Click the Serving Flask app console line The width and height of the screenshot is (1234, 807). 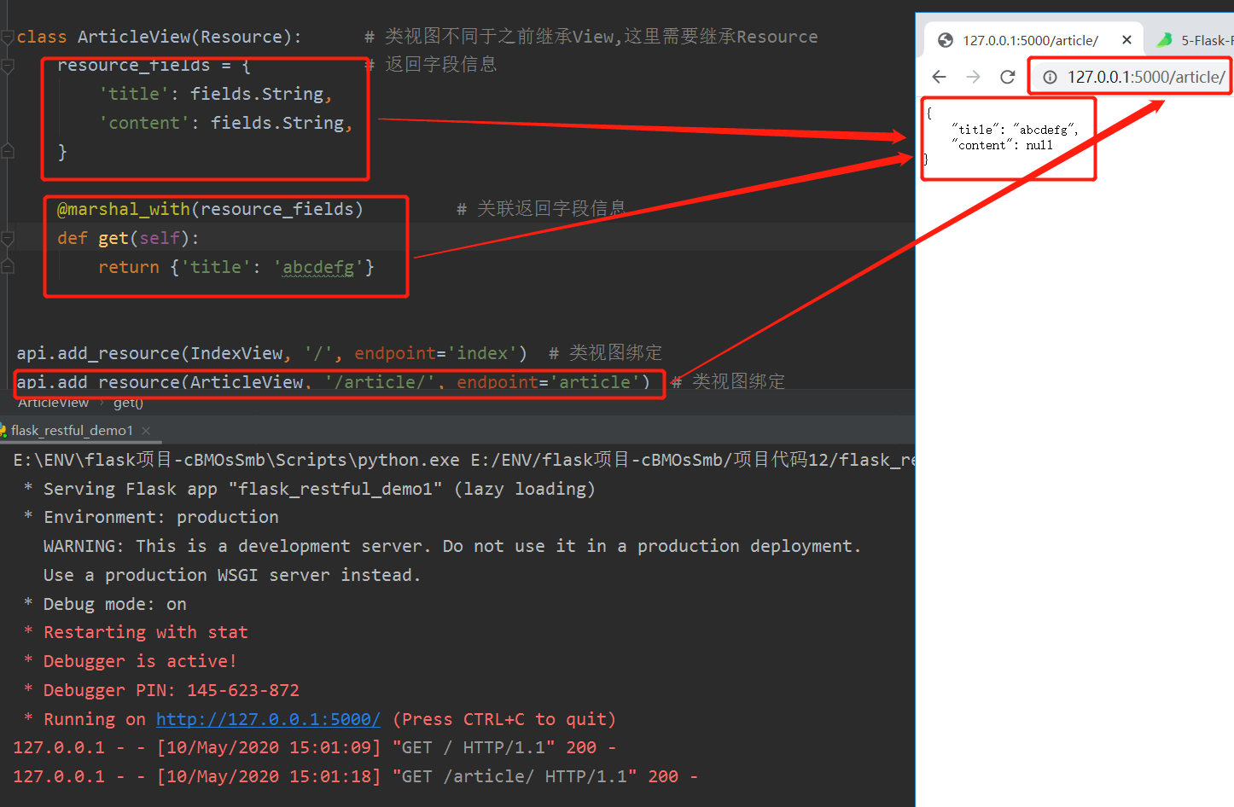coord(309,489)
